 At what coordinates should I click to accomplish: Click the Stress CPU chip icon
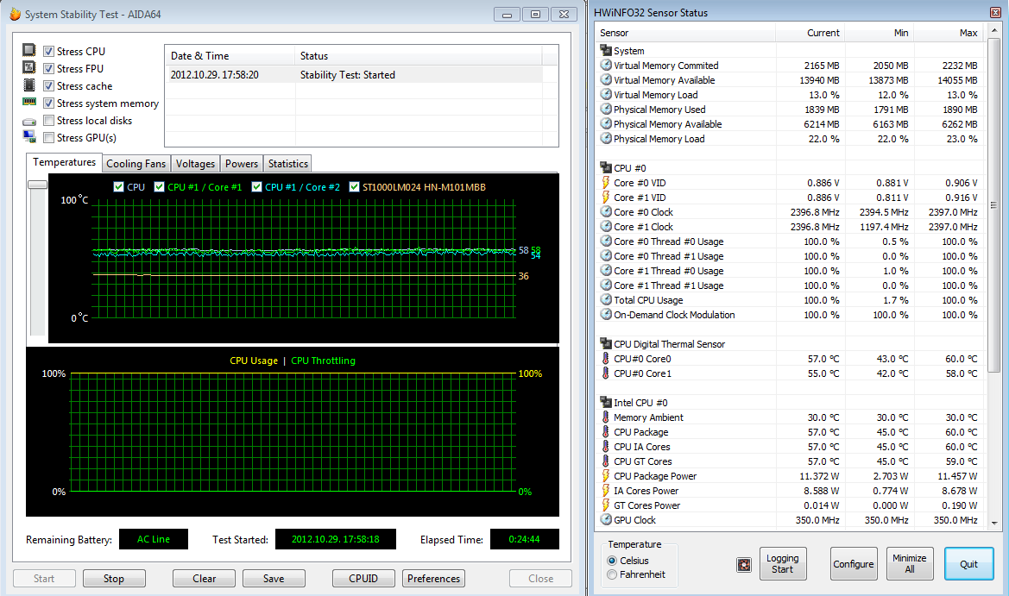click(x=29, y=51)
